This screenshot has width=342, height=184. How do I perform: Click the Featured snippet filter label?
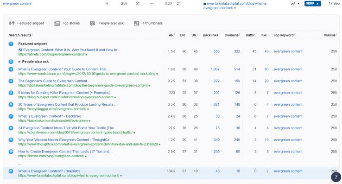pos(31,23)
